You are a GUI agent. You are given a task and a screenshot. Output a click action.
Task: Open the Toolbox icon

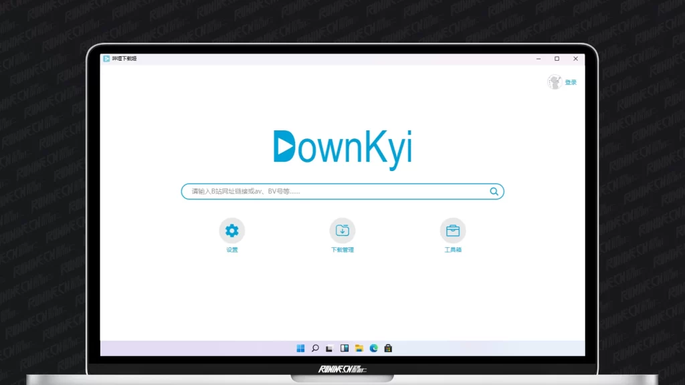453,231
